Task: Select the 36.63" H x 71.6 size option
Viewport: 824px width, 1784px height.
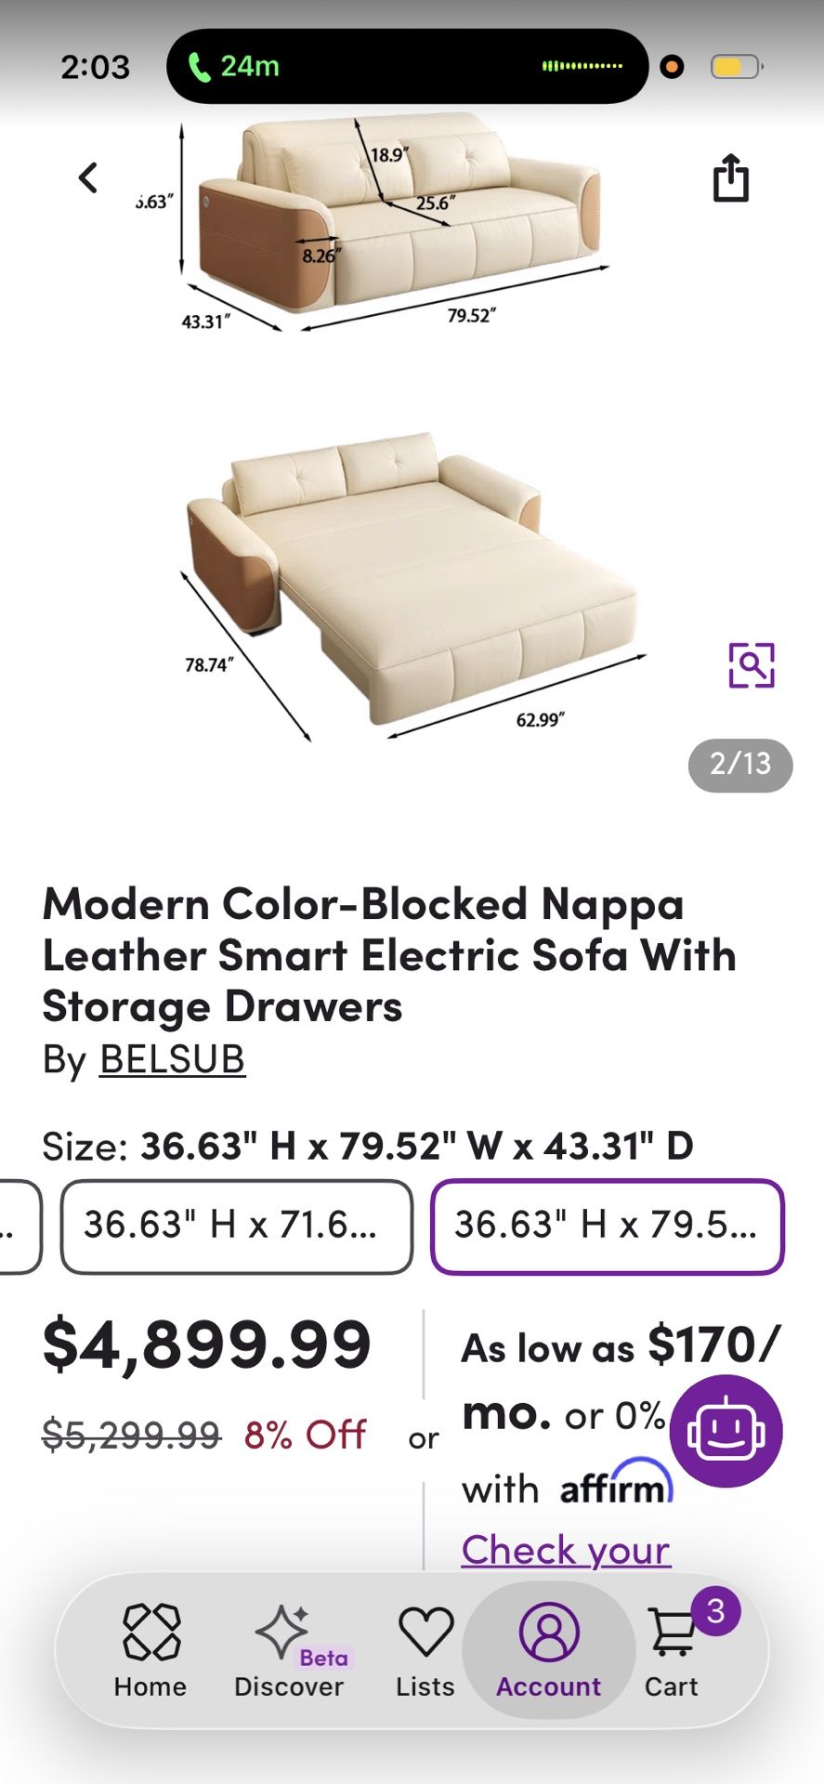Action: (x=235, y=1226)
